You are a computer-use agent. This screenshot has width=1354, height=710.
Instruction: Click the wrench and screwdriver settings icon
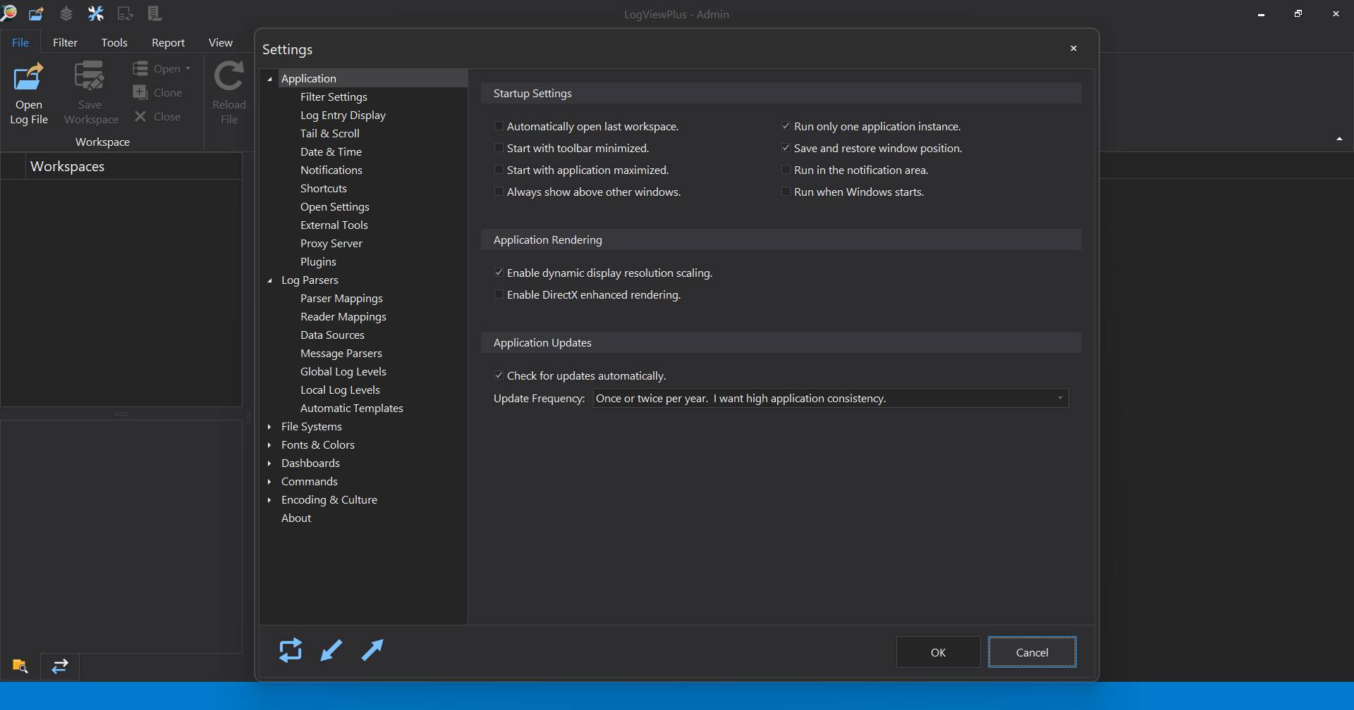point(95,13)
